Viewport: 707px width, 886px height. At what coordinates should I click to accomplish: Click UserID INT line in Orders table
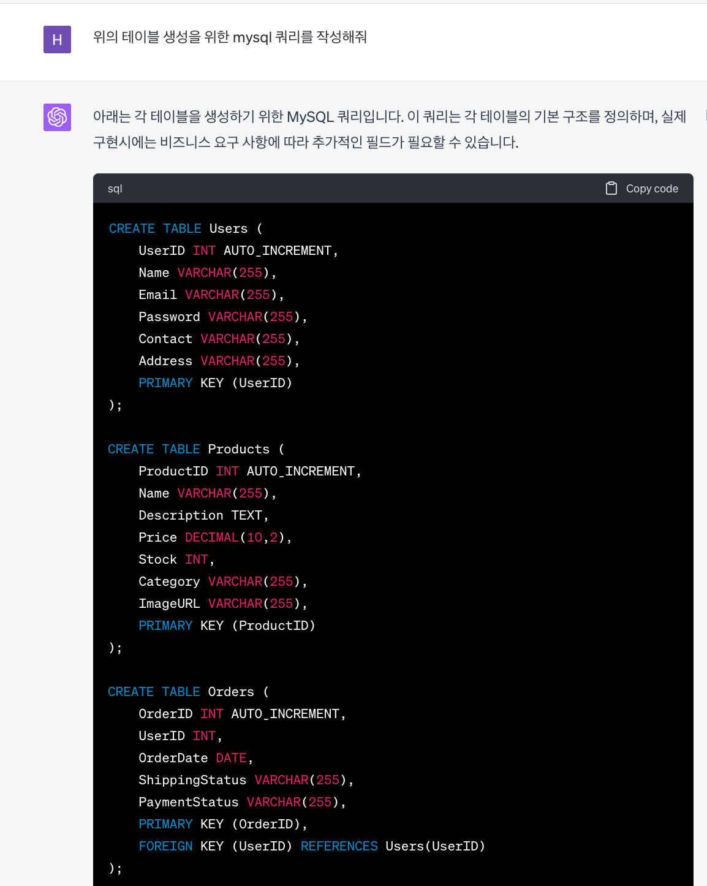[181, 736]
